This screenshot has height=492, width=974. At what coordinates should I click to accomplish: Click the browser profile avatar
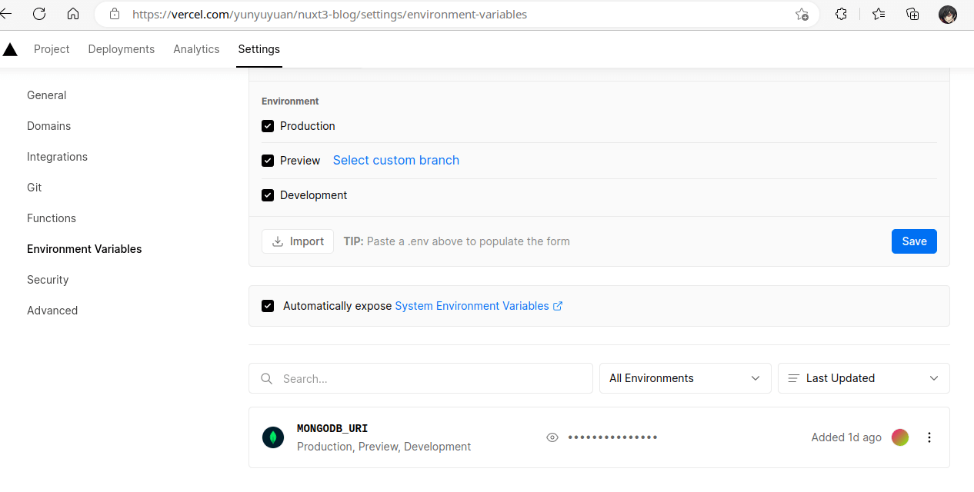pyautogui.click(x=947, y=14)
